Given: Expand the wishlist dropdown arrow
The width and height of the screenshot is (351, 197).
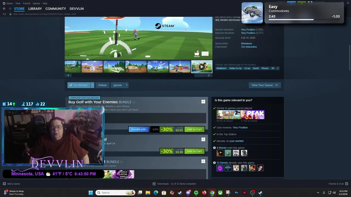Looking at the screenshot, I should (92, 85).
